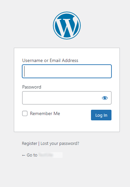This screenshot has height=187, width=130.
Task: Click the left arrow before Go to
Action: click(x=23, y=155)
